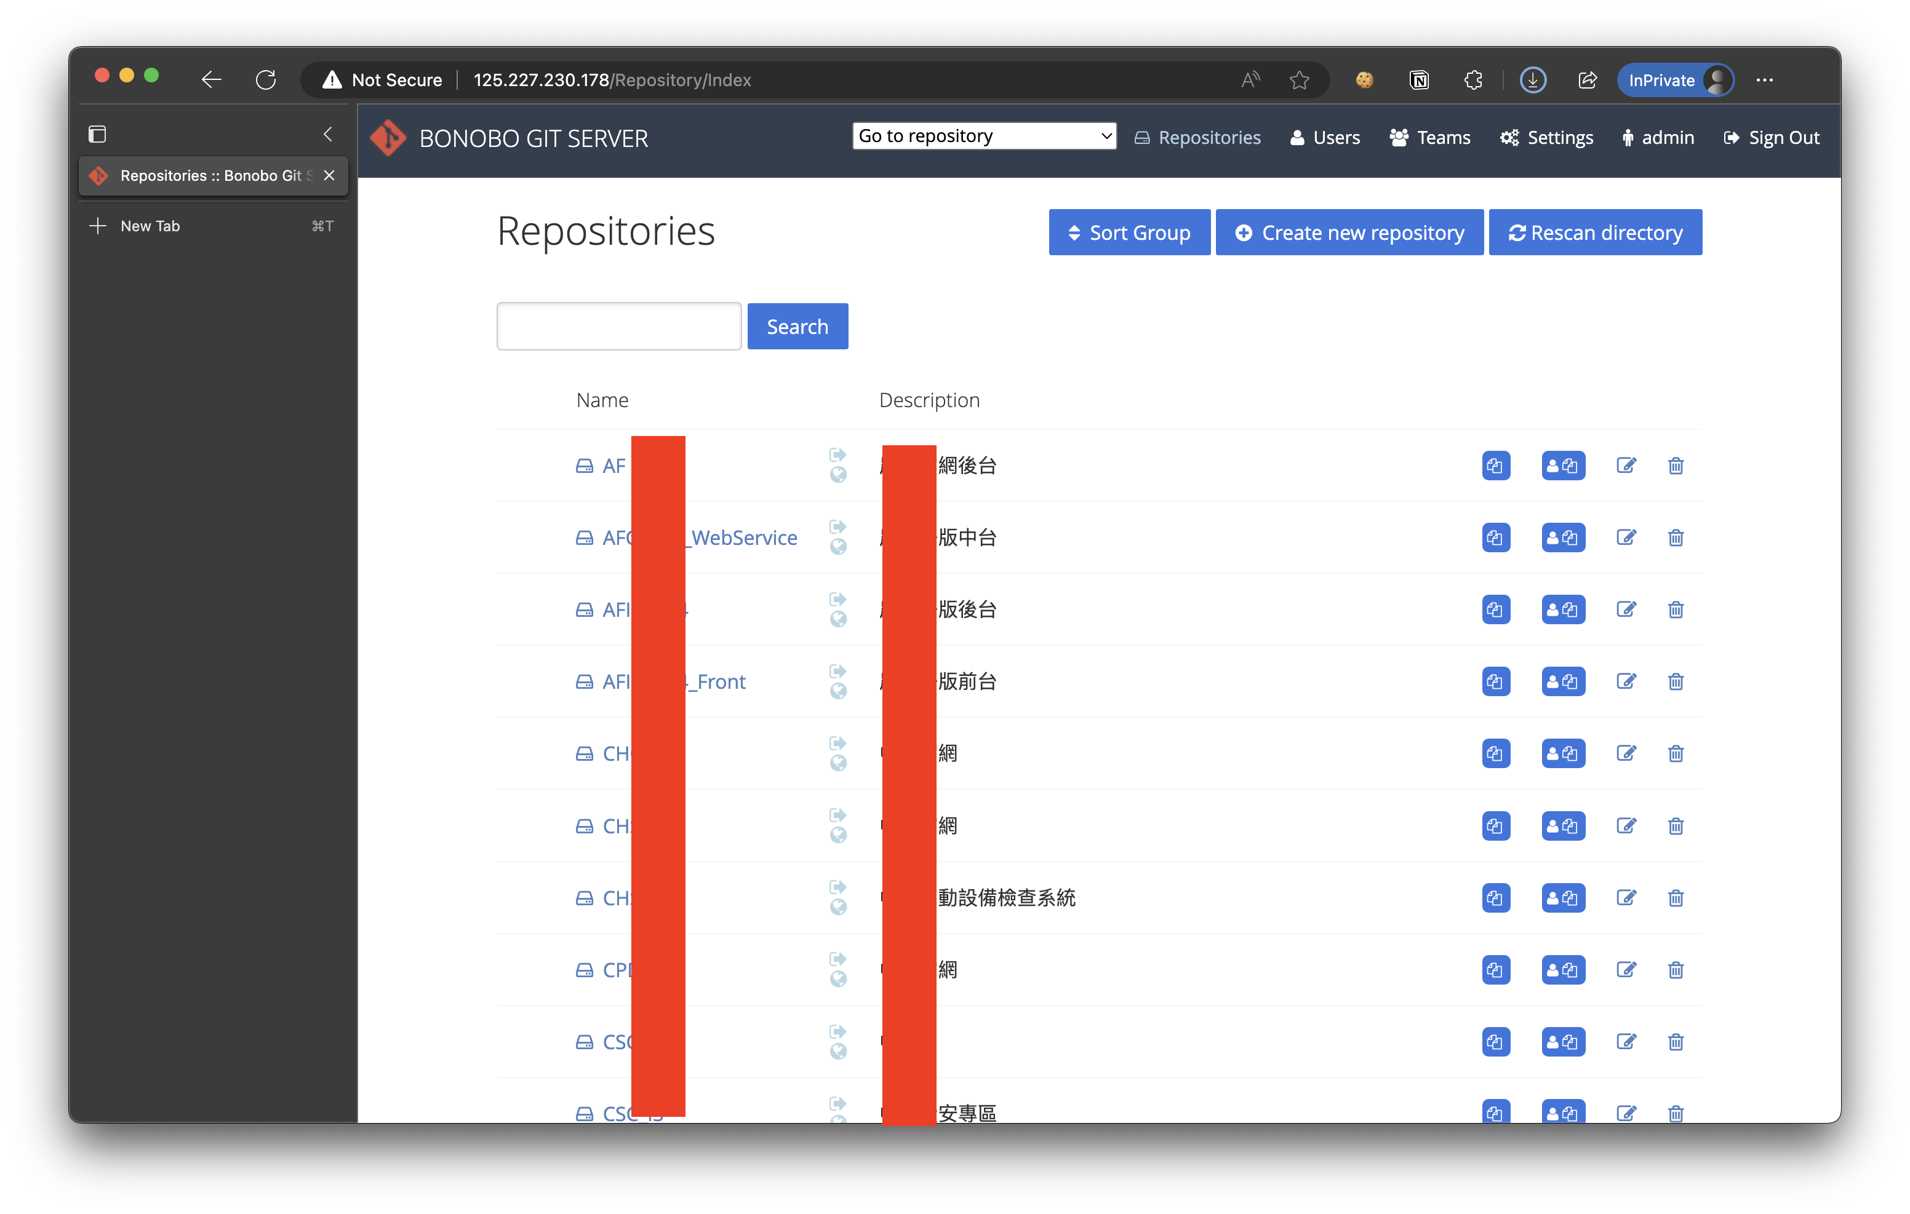Click the Sort Group button

(x=1129, y=232)
